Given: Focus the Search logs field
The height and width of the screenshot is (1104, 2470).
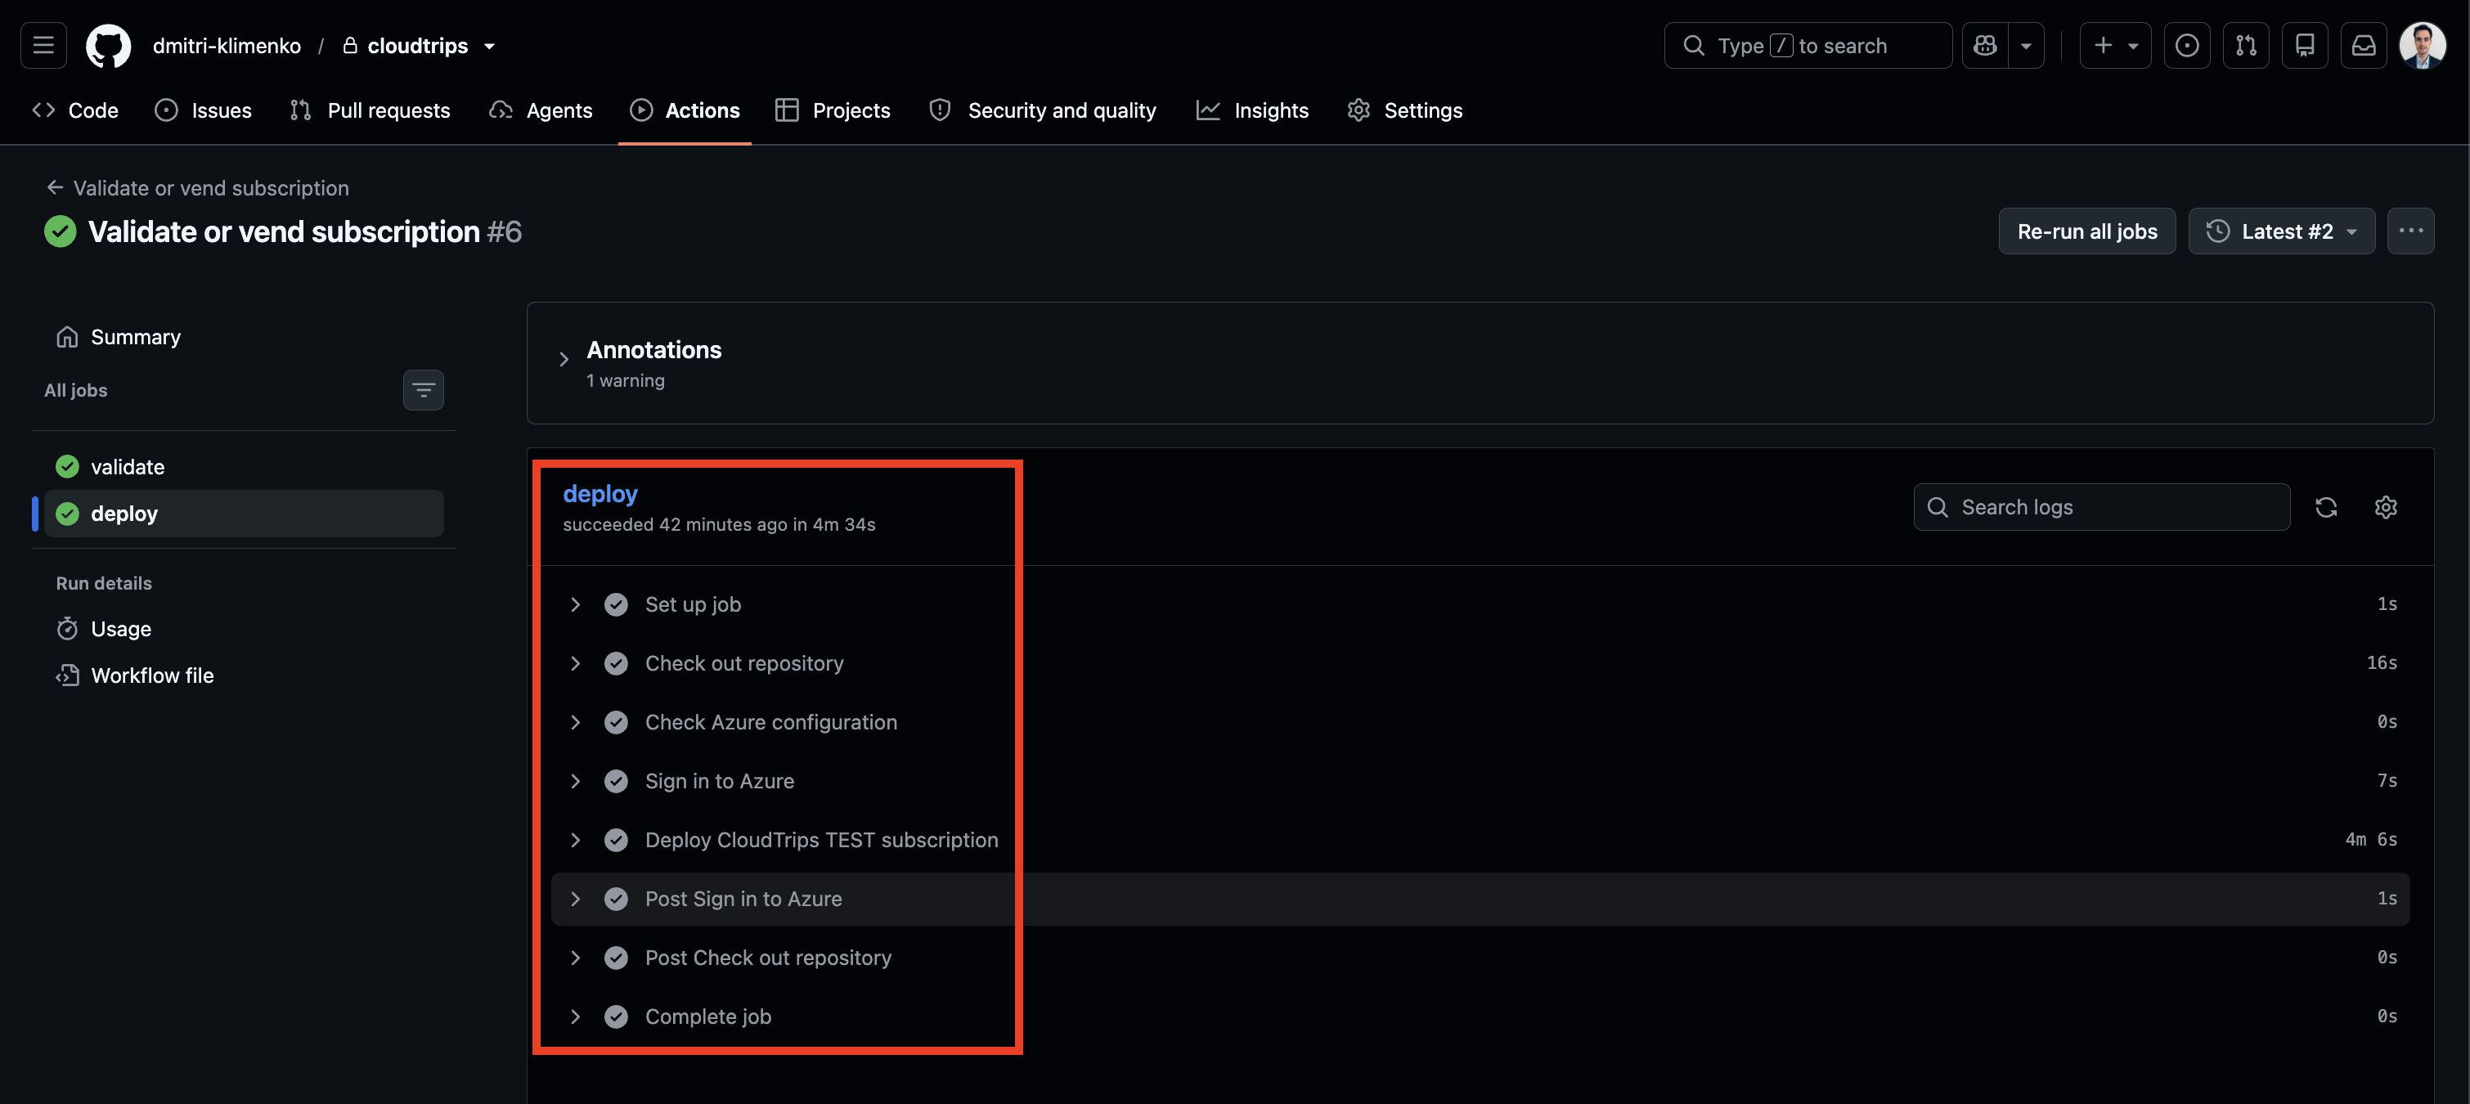Looking at the screenshot, I should point(2102,507).
